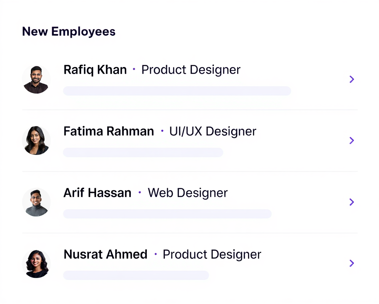This screenshot has width=379, height=304.
Task: Open Fatima Rahman's name link
Action: tap(109, 131)
